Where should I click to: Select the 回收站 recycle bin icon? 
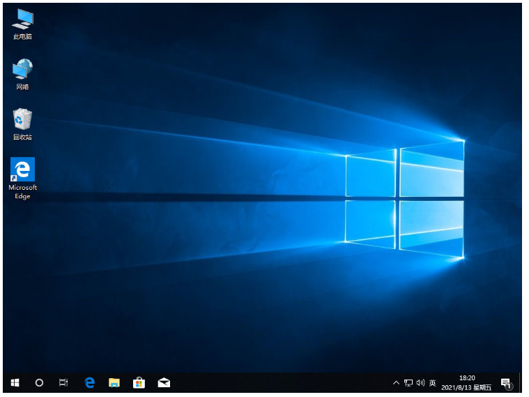[22, 123]
